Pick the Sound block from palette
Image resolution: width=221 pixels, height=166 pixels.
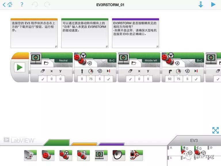[x=119, y=155]
